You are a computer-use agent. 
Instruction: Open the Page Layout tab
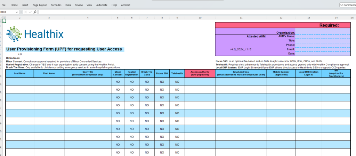point(40,5)
